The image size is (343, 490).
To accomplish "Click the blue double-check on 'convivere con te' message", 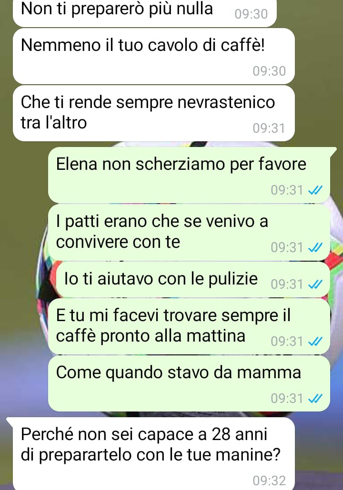I will 315,247.
